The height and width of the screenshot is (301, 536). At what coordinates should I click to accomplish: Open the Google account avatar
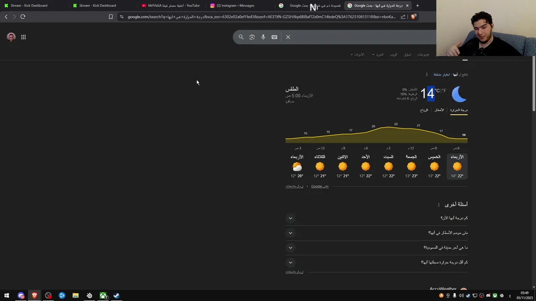click(11, 37)
